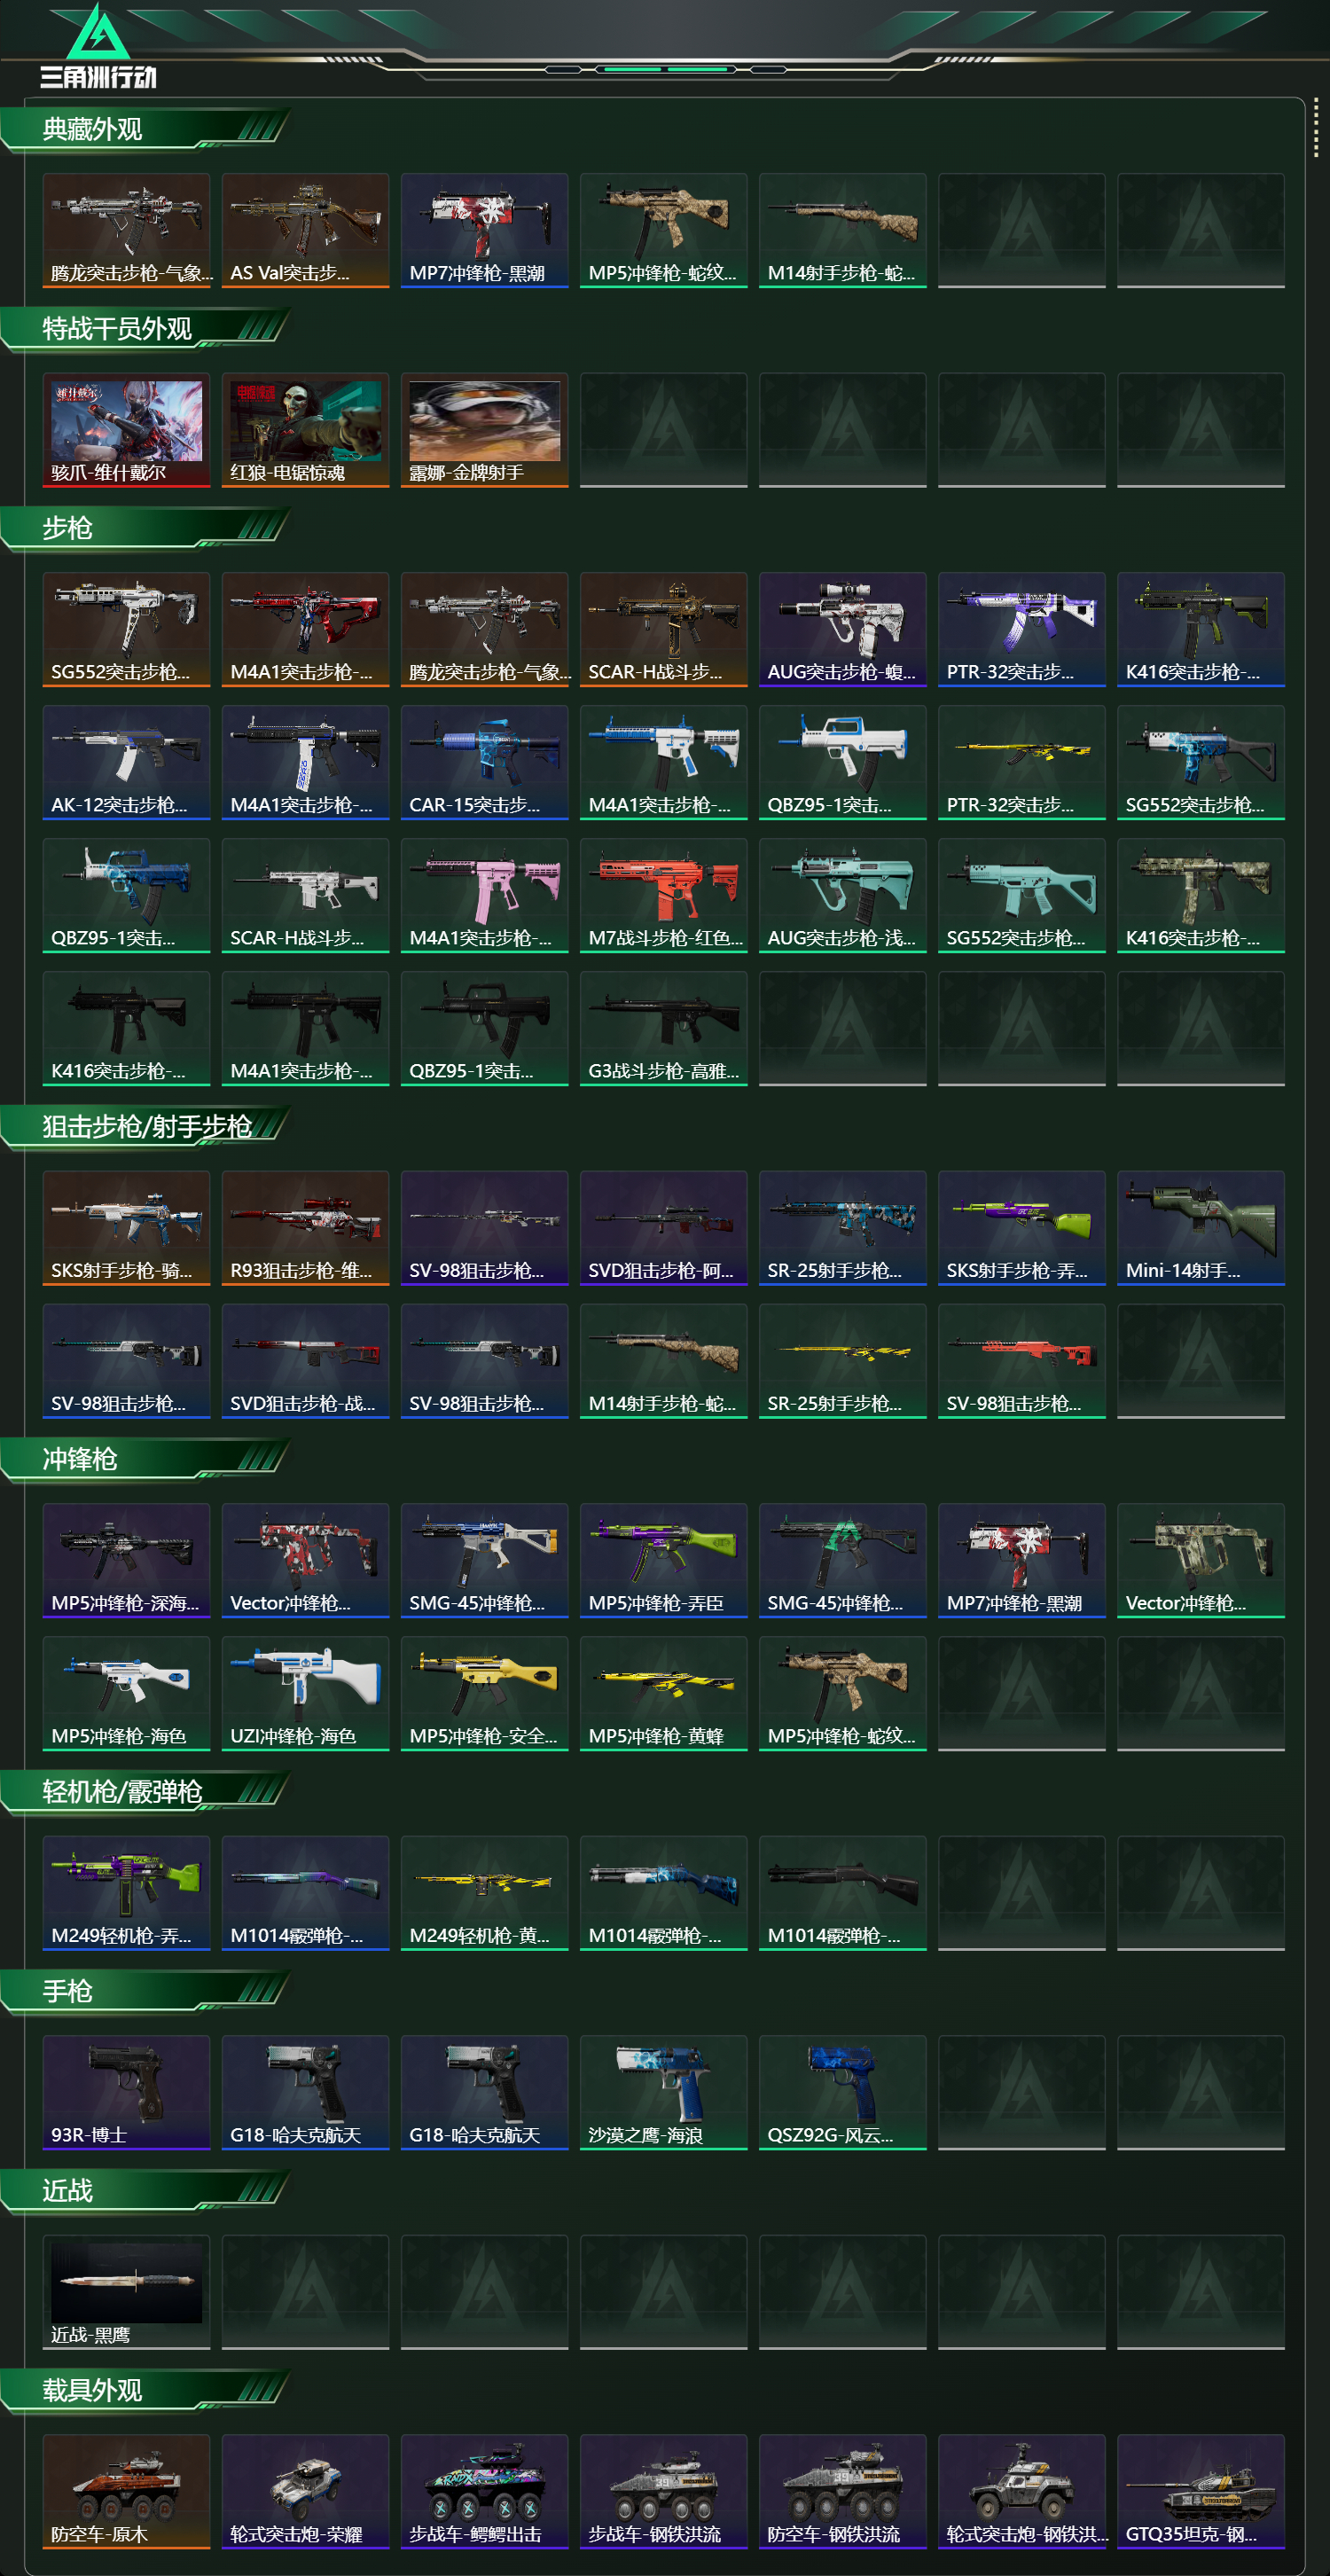Choose the 骇爪-维什戴尔 operator skin
1330x2576 pixels.
[126, 431]
